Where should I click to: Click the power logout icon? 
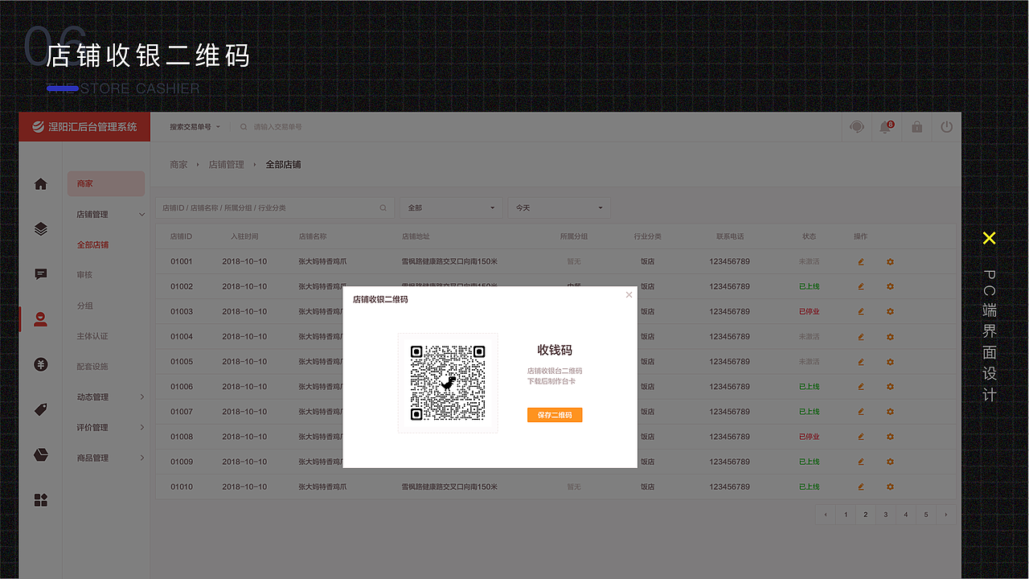point(947,127)
